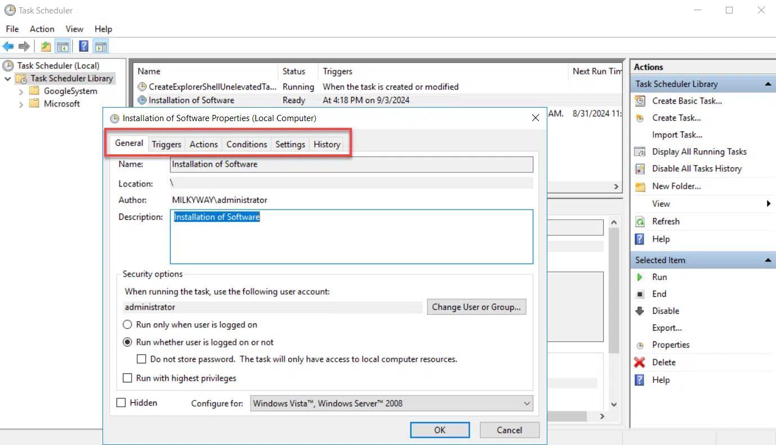This screenshot has width=776, height=445.
Task: Collapse the Selected Item actions section
Action: (x=767, y=260)
